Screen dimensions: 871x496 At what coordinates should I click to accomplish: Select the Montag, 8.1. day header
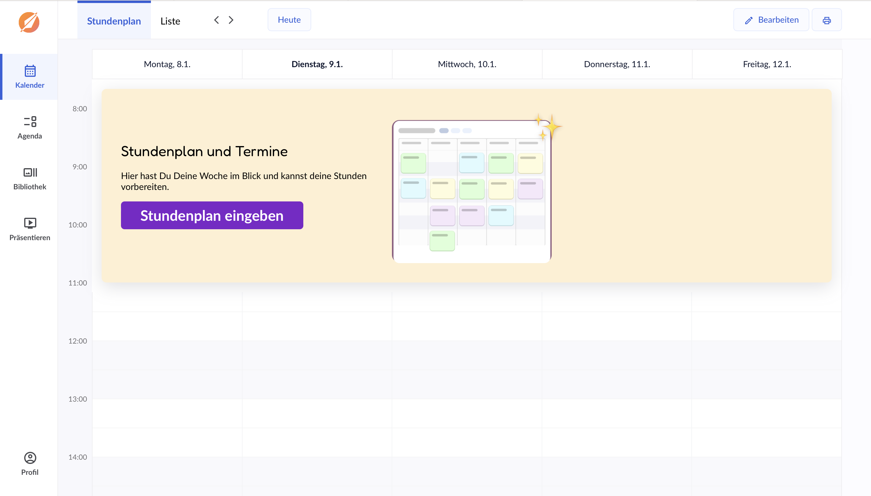point(167,64)
